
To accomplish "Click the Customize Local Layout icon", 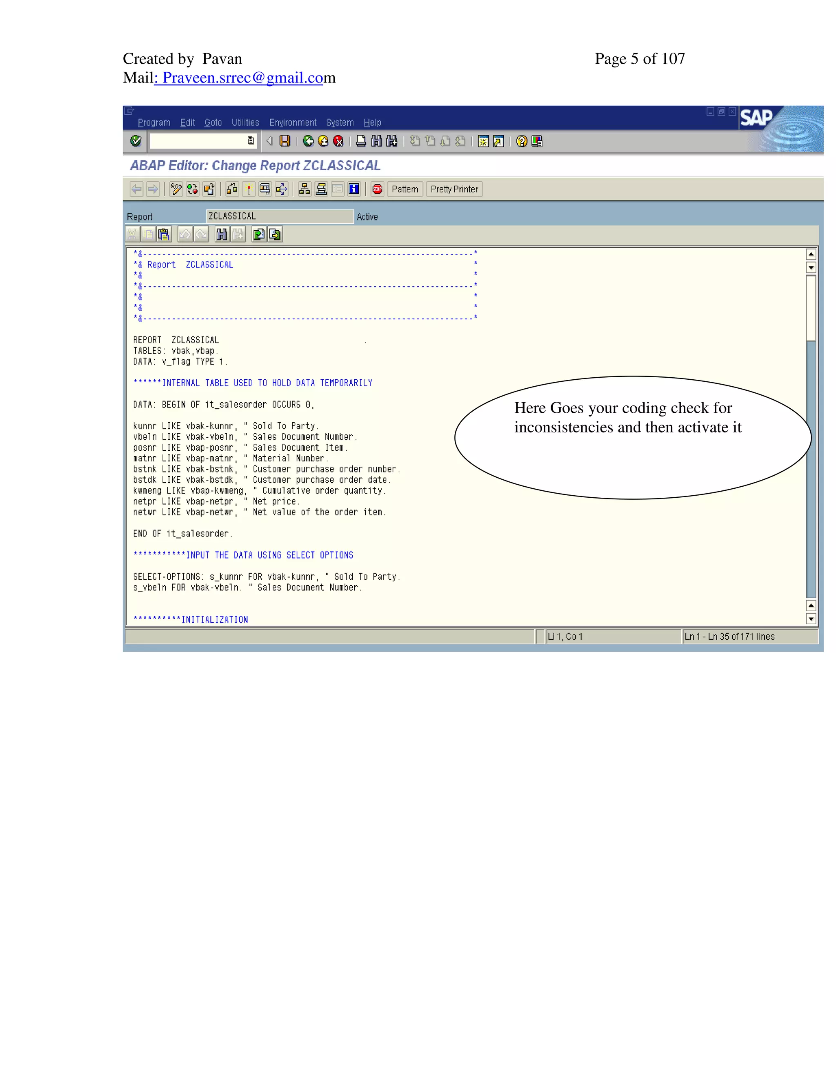I will click(x=537, y=141).
